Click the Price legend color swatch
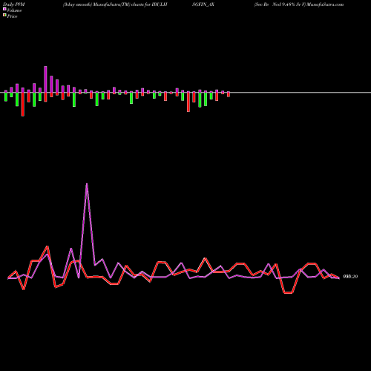This screenshot has width=371, height=371. (4, 16)
